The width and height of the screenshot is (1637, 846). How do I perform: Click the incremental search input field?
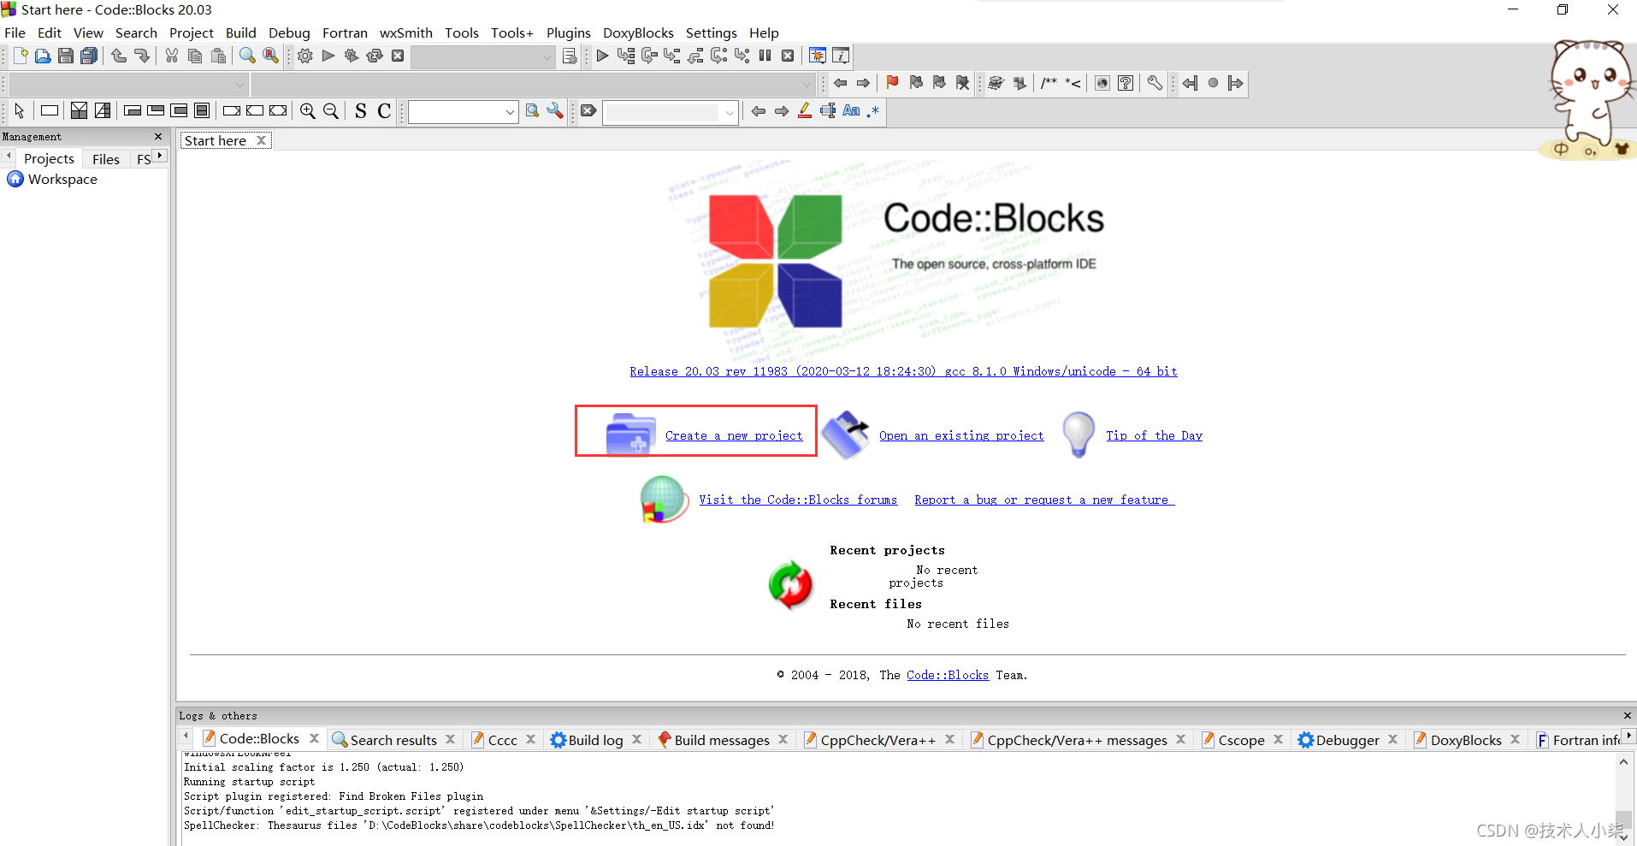pyautogui.click(x=663, y=112)
